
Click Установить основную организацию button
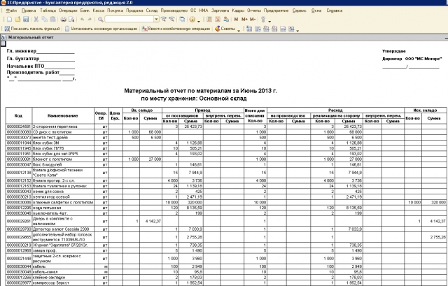point(101,29)
